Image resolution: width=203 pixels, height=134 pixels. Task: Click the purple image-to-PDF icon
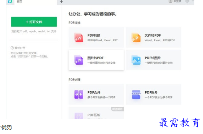(79, 60)
